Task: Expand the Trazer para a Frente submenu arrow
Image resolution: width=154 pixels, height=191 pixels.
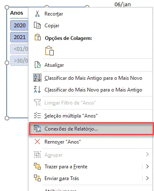Action: pos(147,167)
